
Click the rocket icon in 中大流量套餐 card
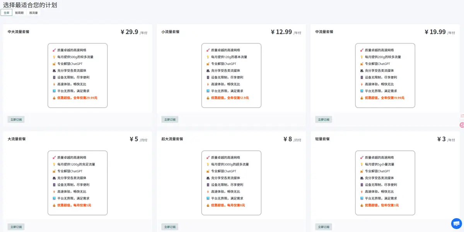pyautogui.click(x=54, y=50)
